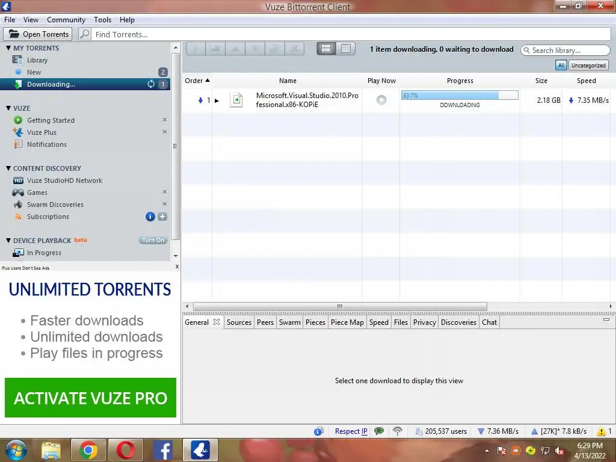Switch to Swarm tab
Viewport: 616px width, 462px height.
pyautogui.click(x=289, y=322)
